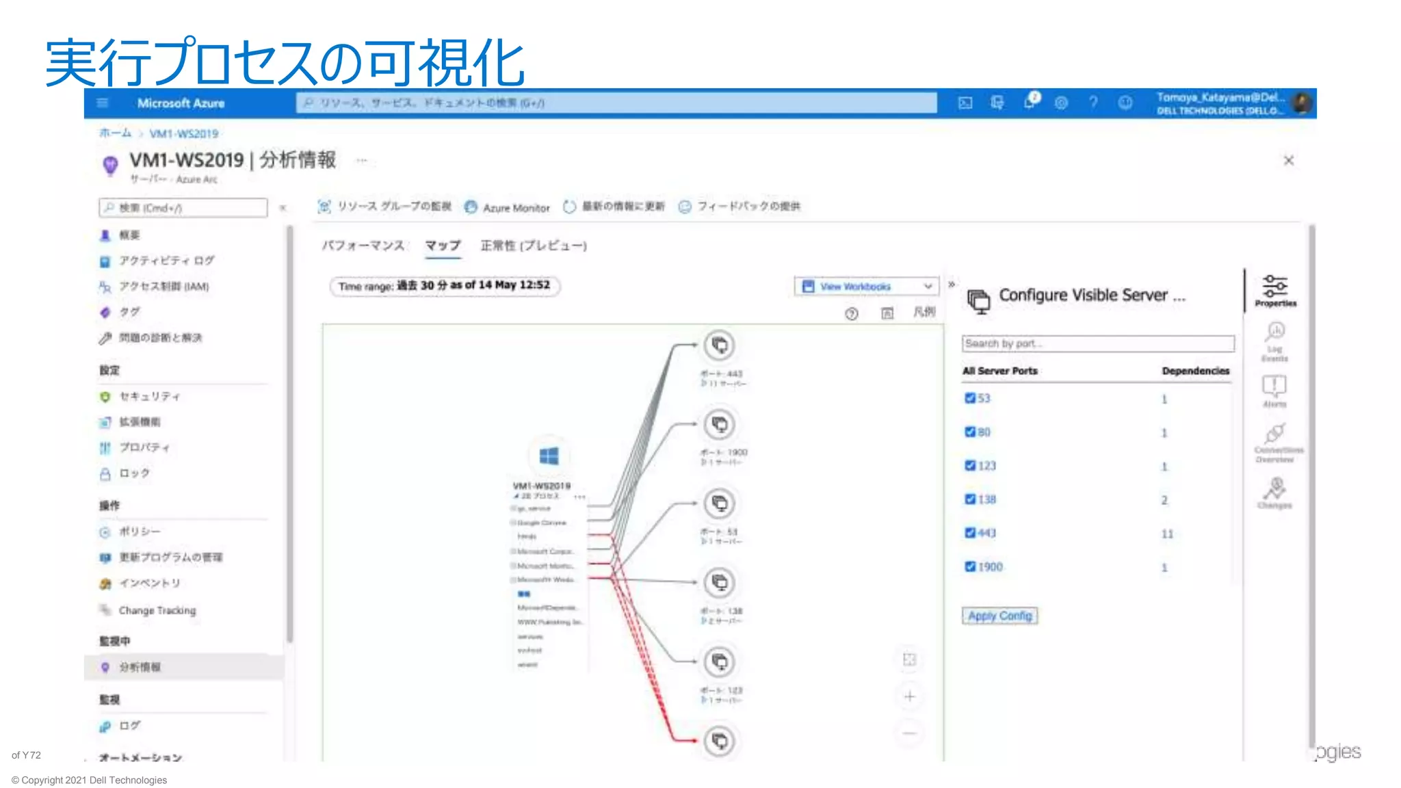1401x788 pixels.
Task: Select the VM1-WS2019 Windows node
Action: [549, 456]
